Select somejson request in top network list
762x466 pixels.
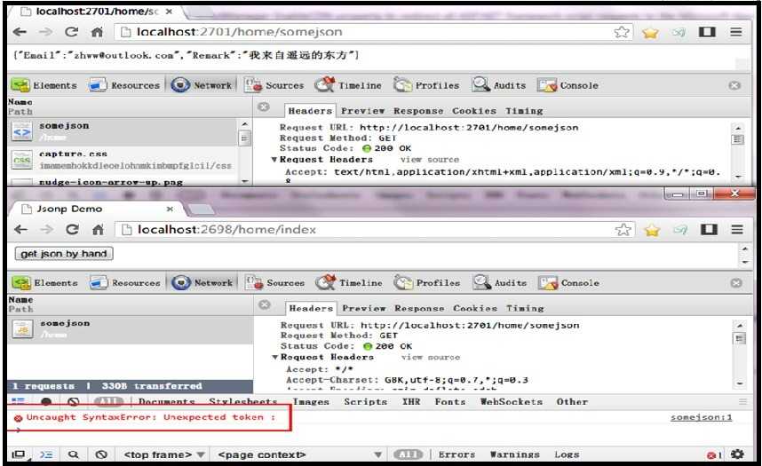click(x=123, y=131)
